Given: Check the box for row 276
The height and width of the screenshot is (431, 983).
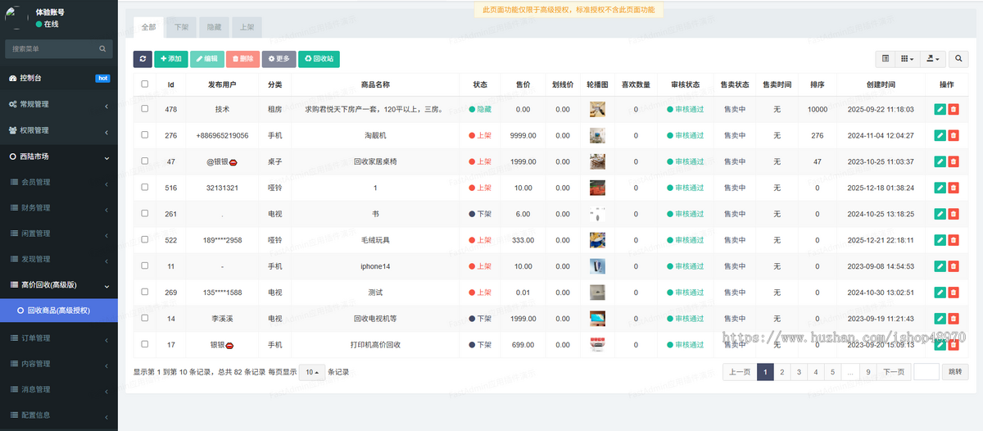Looking at the screenshot, I should (x=145, y=134).
